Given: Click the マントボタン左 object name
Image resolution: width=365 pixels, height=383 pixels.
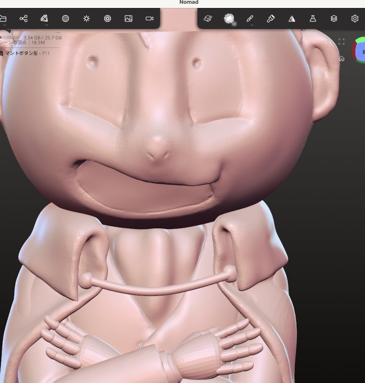Looking at the screenshot, I should pyautogui.click(x=21, y=53).
